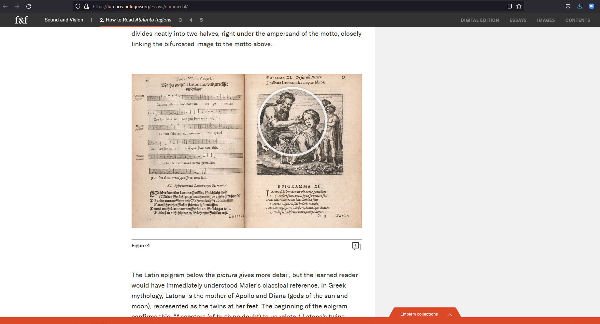Go to section 5 of the essay
The image size is (600, 324).
point(201,20)
